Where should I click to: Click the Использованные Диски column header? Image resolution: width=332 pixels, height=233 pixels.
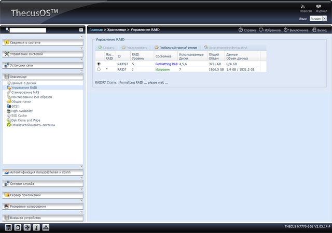click(192, 56)
